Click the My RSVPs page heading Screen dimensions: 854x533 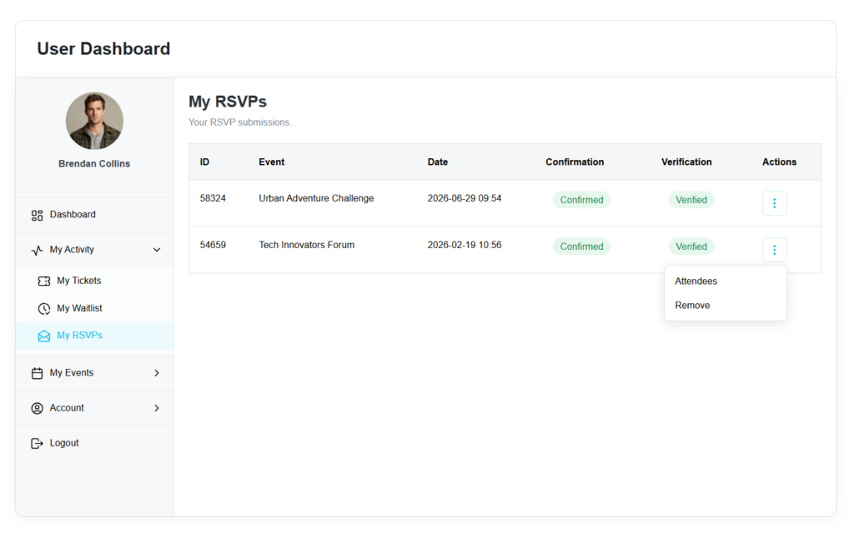(x=228, y=102)
